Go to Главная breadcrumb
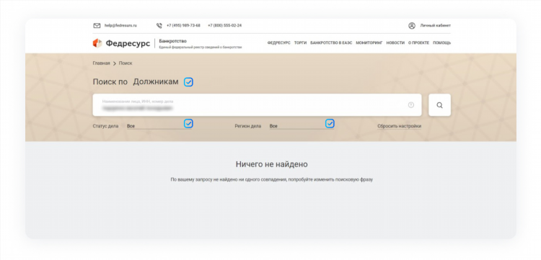 pos(101,63)
